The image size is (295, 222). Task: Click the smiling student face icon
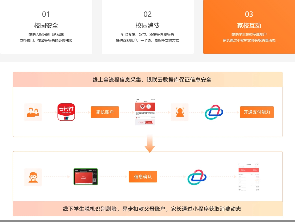pyautogui.click(x=33, y=177)
